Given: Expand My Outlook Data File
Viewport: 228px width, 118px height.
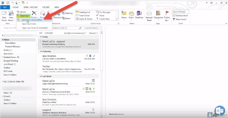Looking at the screenshot, I should [x=2, y=82].
